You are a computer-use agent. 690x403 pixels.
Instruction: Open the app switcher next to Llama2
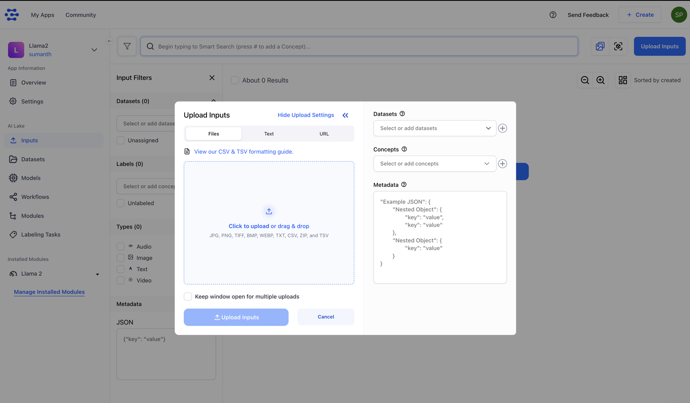tap(94, 50)
